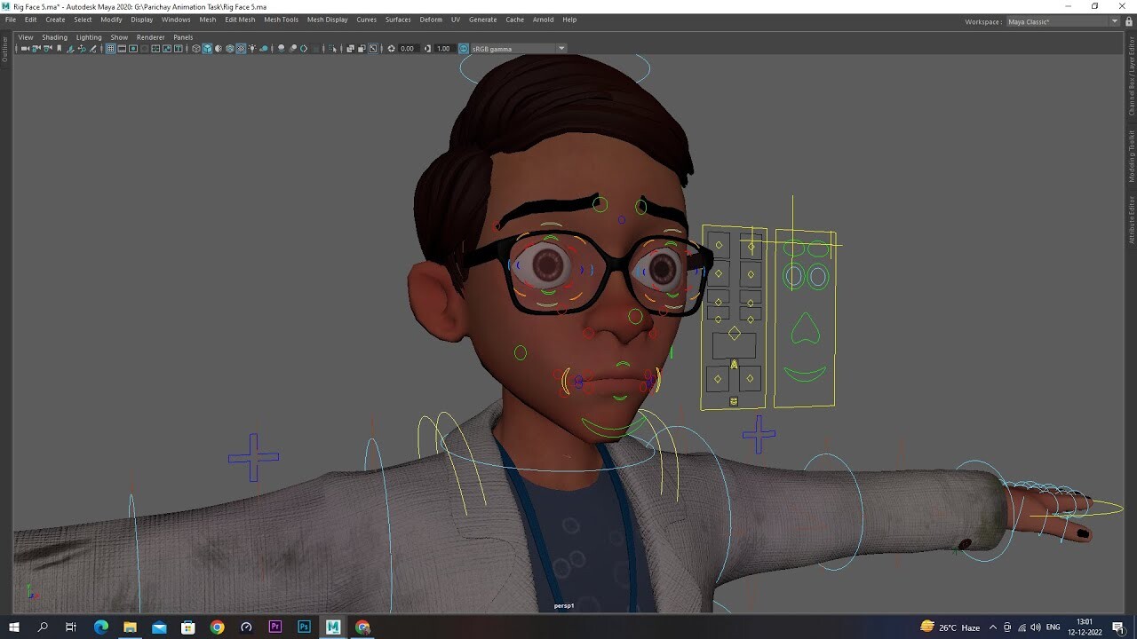Toggle the exposure control next to the value field
This screenshot has width=1137, height=639.
(392, 49)
